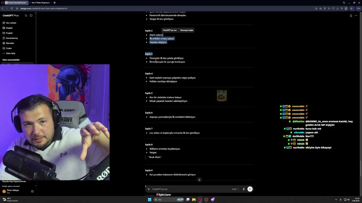The height and width of the screenshot is (203, 362).
Task: Open the user account options icon next to Ömer Gökçen
Action: pos(32,191)
